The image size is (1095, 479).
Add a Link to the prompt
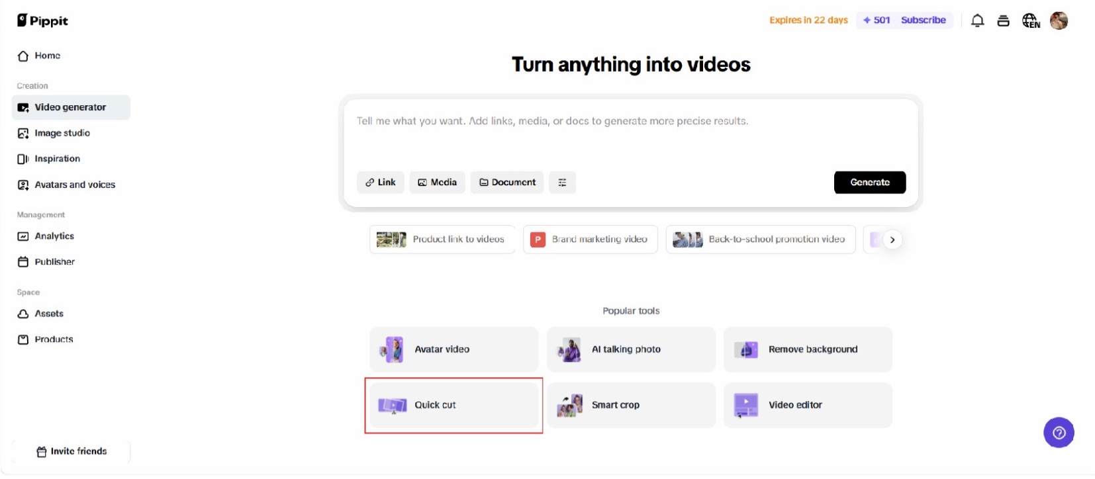pyautogui.click(x=381, y=183)
